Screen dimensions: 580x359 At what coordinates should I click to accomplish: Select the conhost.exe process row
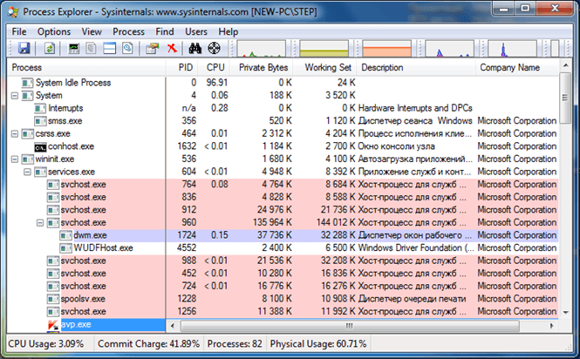point(283,146)
